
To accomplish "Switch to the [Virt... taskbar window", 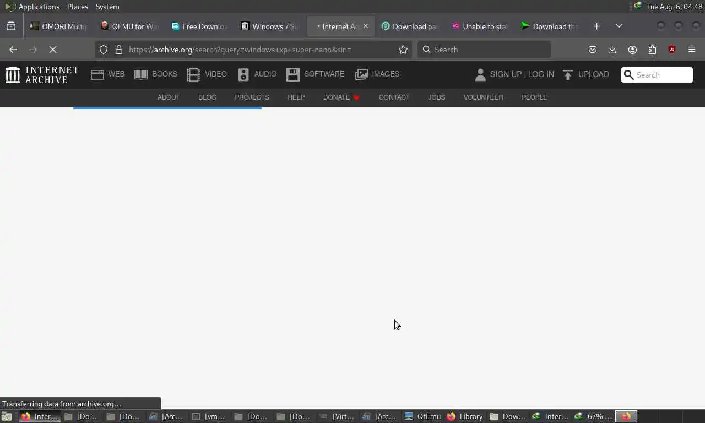I will 337,416.
